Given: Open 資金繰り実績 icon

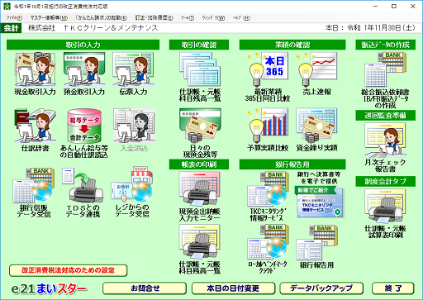Looking at the screenshot, I should (x=316, y=130).
